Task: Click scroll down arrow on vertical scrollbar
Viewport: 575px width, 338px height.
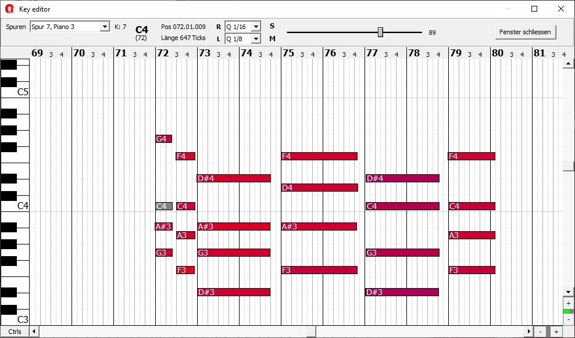Action: pyautogui.click(x=568, y=291)
